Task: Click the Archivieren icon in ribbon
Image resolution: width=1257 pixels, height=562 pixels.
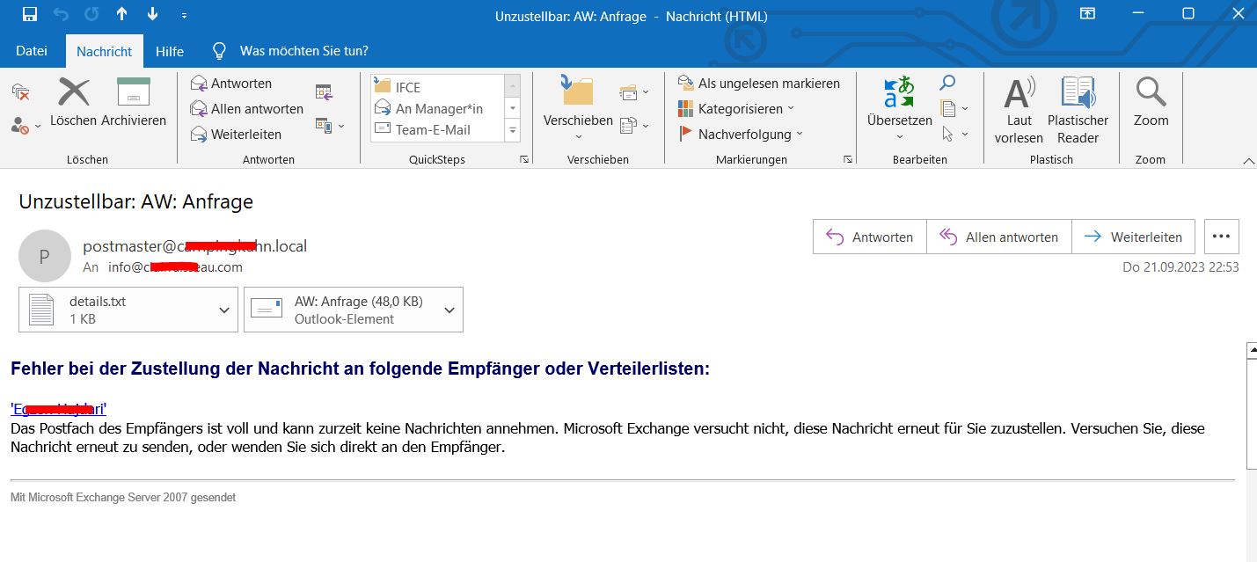Action: (134, 93)
